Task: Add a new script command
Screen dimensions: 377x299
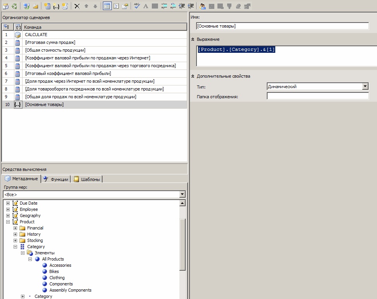Action: 65,6
